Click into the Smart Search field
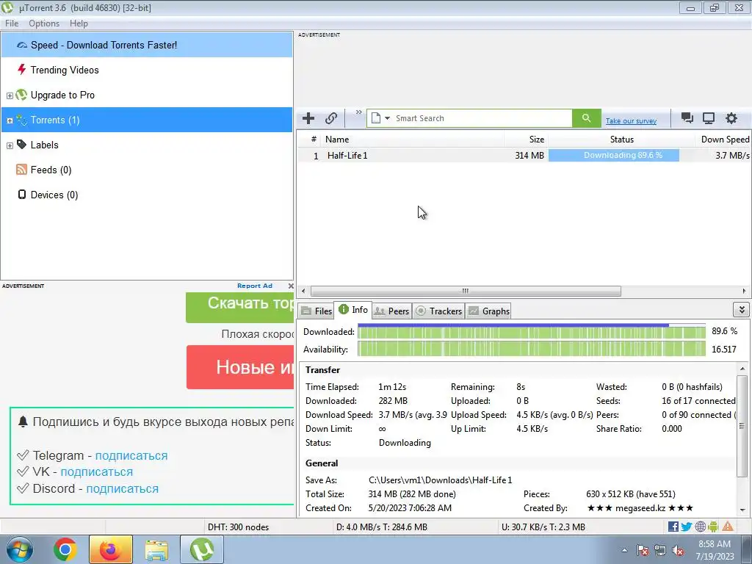The image size is (752, 564). [x=482, y=118]
